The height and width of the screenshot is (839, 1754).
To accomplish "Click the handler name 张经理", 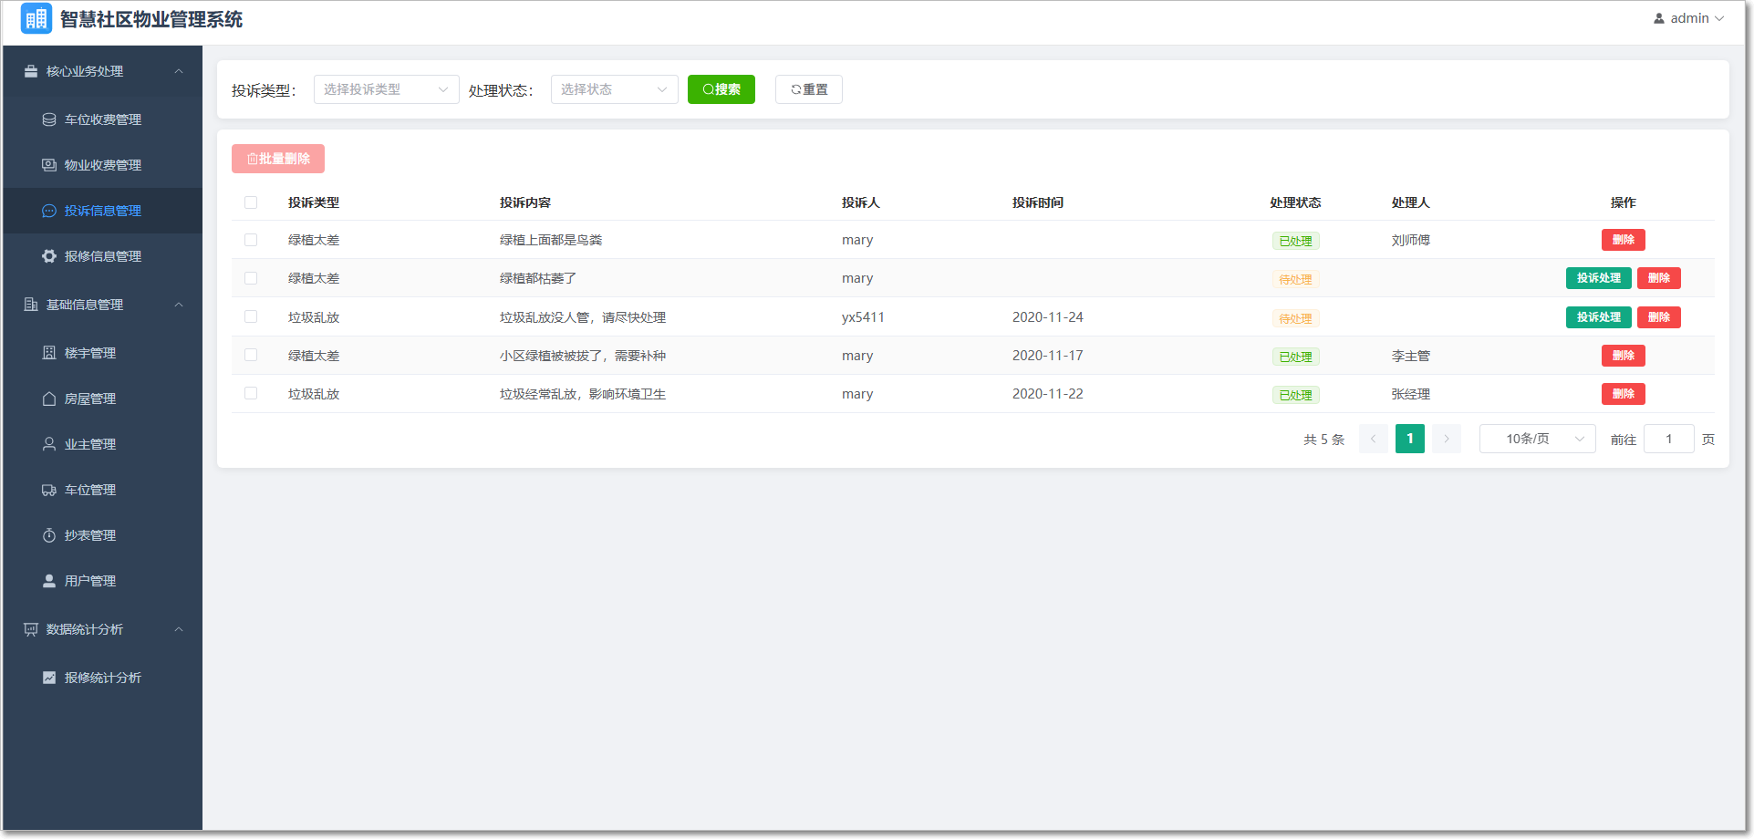I will 1410,394.
